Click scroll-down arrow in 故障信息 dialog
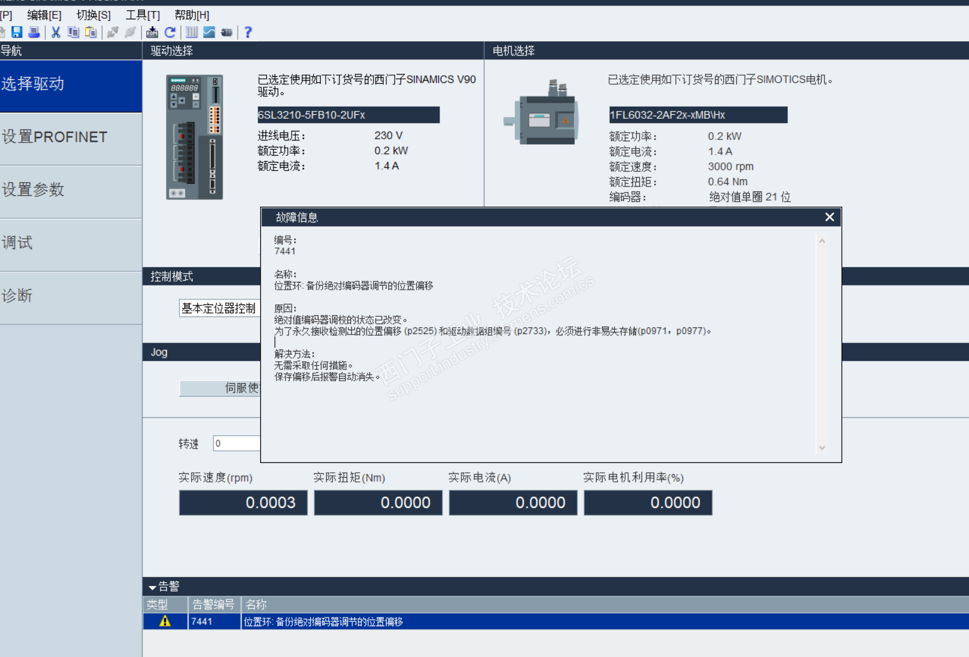The width and height of the screenshot is (969, 657). tap(822, 448)
